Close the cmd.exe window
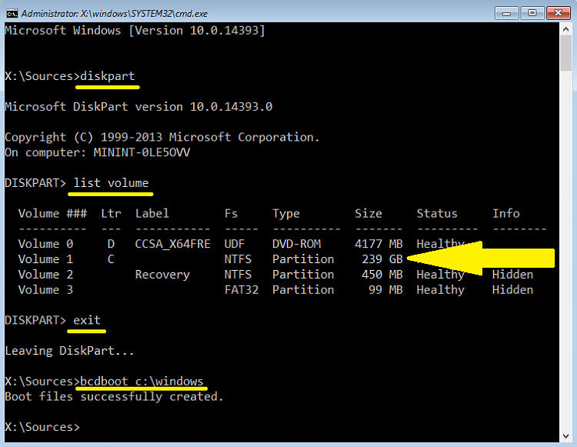Viewport: 577px width, 447px height. [558, 13]
